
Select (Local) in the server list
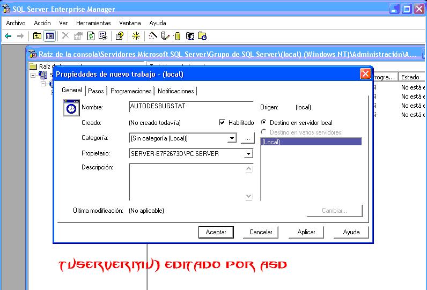click(x=311, y=142)
